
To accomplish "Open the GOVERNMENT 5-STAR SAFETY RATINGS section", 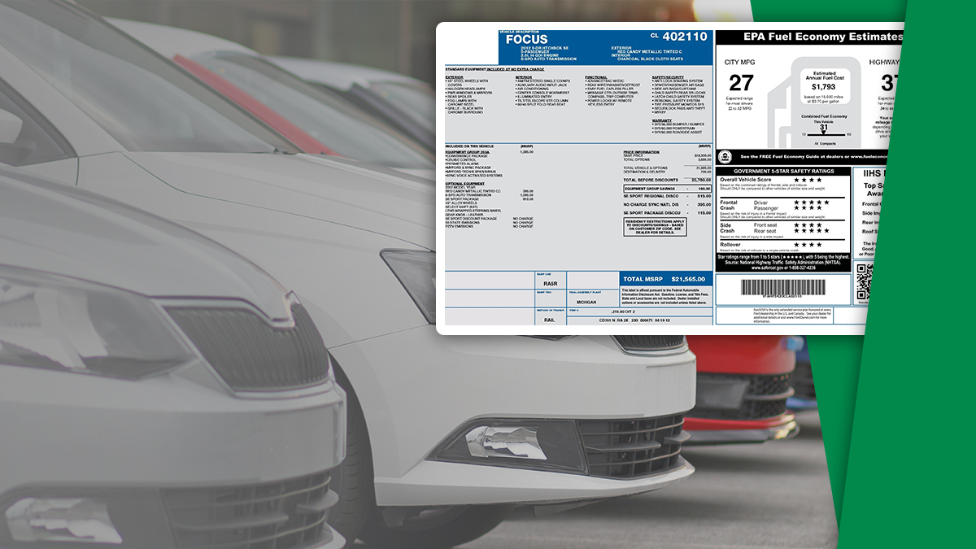I will (782, 172).
